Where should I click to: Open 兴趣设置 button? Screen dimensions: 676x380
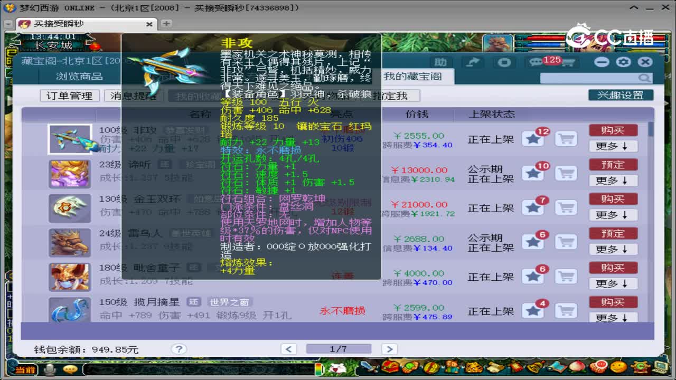[621, 95]
